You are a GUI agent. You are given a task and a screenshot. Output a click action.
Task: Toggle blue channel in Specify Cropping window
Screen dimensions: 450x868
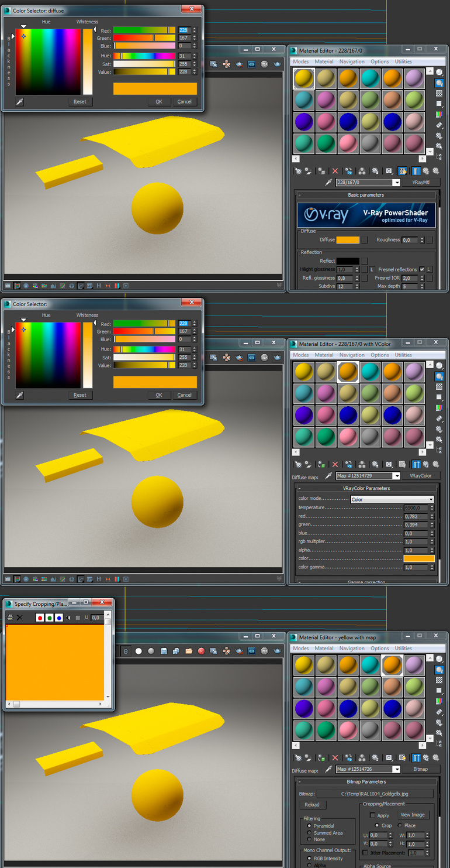pyautogui.click(x=59, y=617)
